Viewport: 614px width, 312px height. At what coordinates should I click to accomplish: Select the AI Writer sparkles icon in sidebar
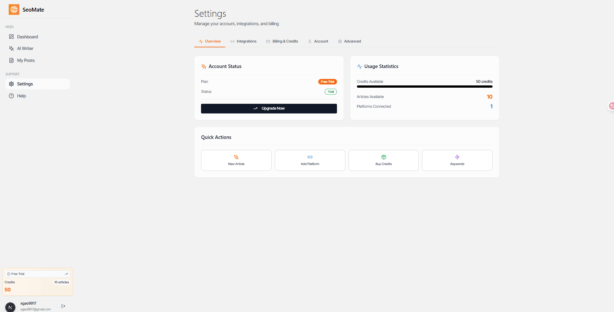[x=12, y=48]
